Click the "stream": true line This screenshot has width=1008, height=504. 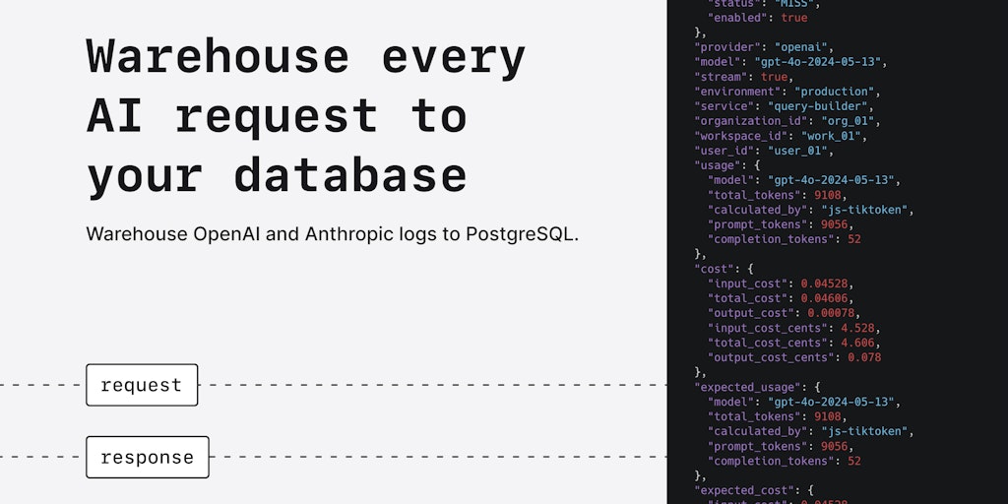744,77
